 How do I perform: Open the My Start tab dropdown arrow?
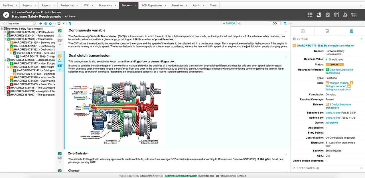pyautogui.click(x=16, y=5)
